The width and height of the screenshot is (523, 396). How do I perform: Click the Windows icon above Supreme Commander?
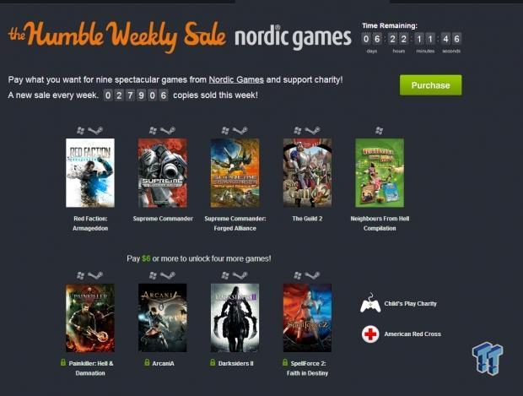tap(153, 130)
